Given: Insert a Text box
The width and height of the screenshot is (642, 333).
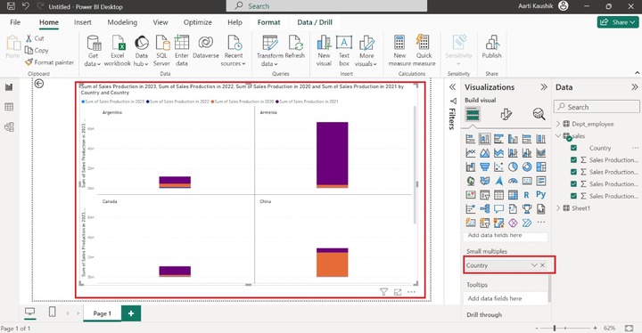Looking at the screenshot, I should coord(344,51).
